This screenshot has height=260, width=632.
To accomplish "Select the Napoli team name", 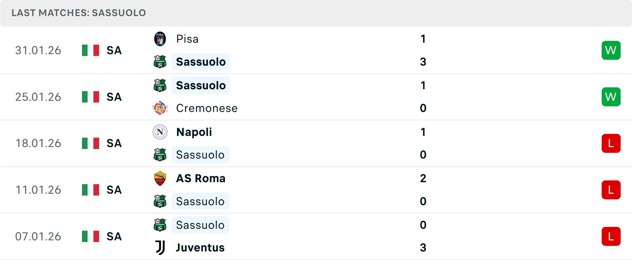I will [194, 132].
